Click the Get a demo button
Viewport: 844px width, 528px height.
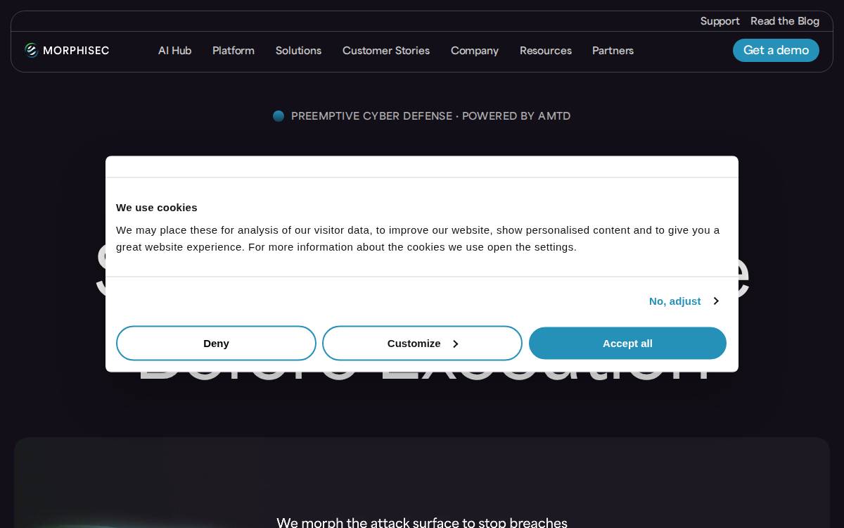(x=776, y=50)
